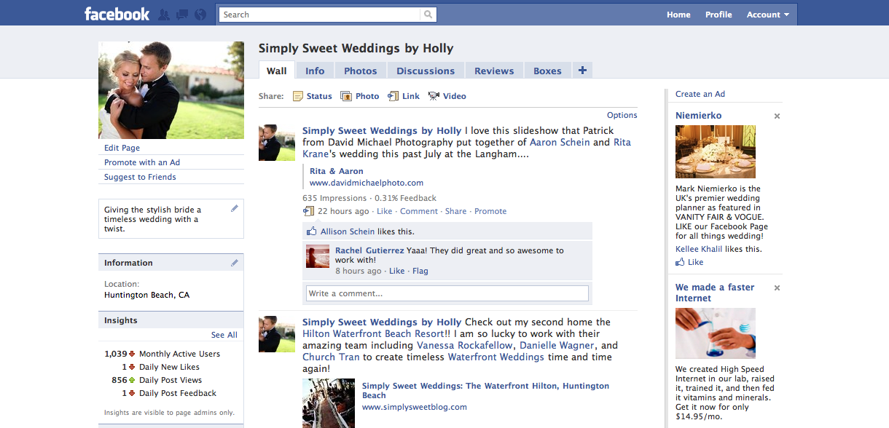Switch to the Reviews tab
The height and width of the screenshot is (428, 889).
coord(494,71)
